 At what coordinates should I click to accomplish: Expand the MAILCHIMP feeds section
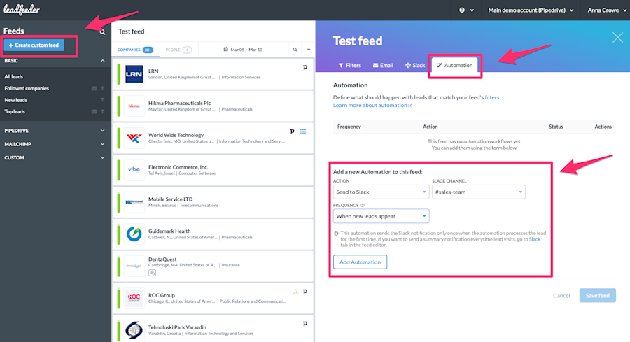coord(102,144)
